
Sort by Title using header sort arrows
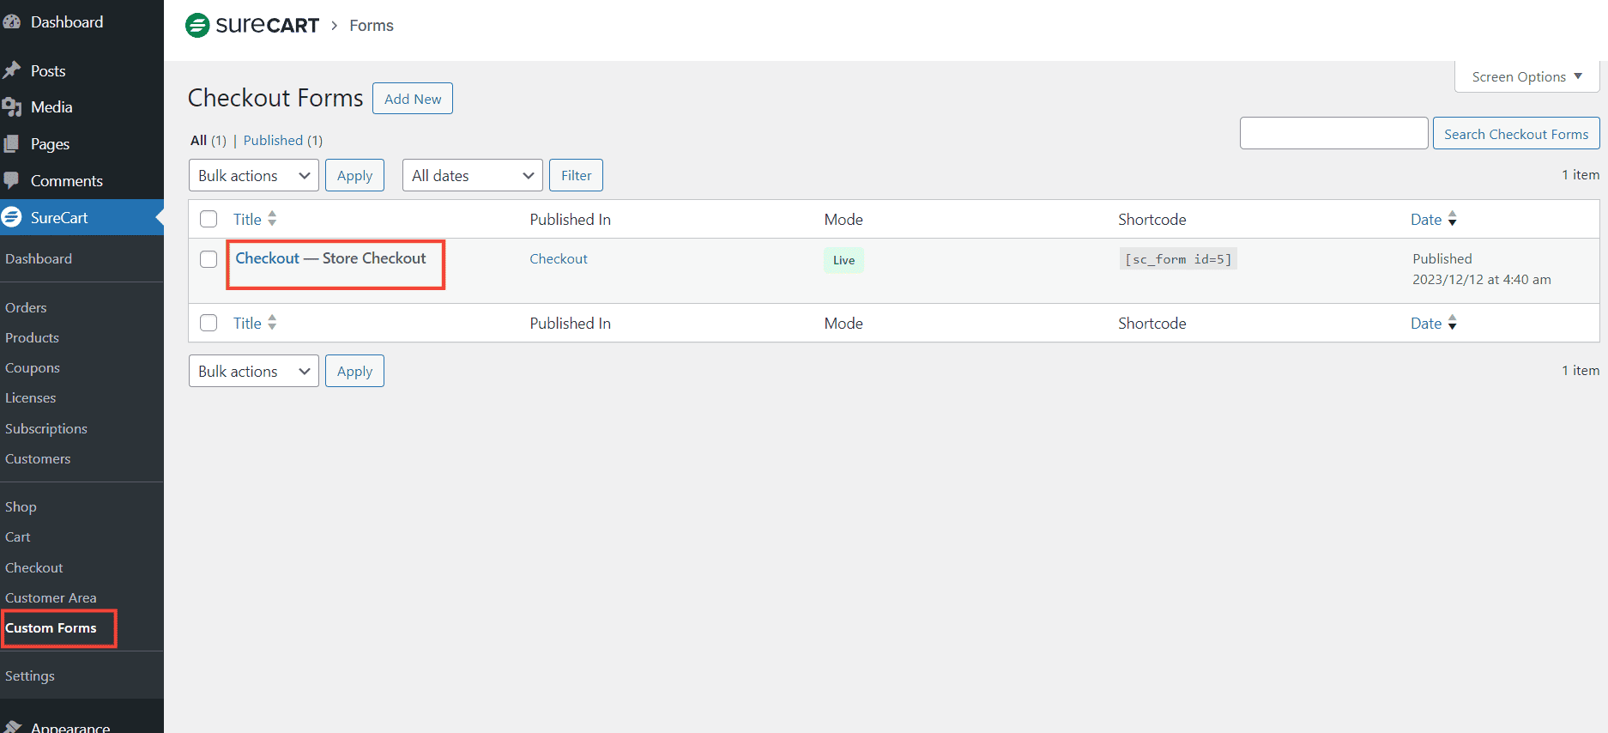[x=272, y=219]
